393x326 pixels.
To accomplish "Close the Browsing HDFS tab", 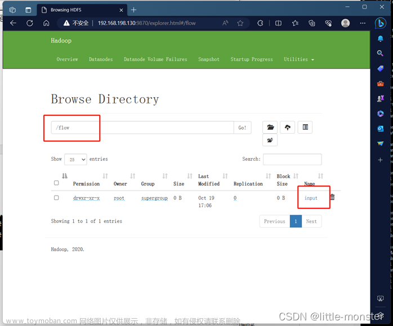I will pyautogui.click(x=121, y=10).
